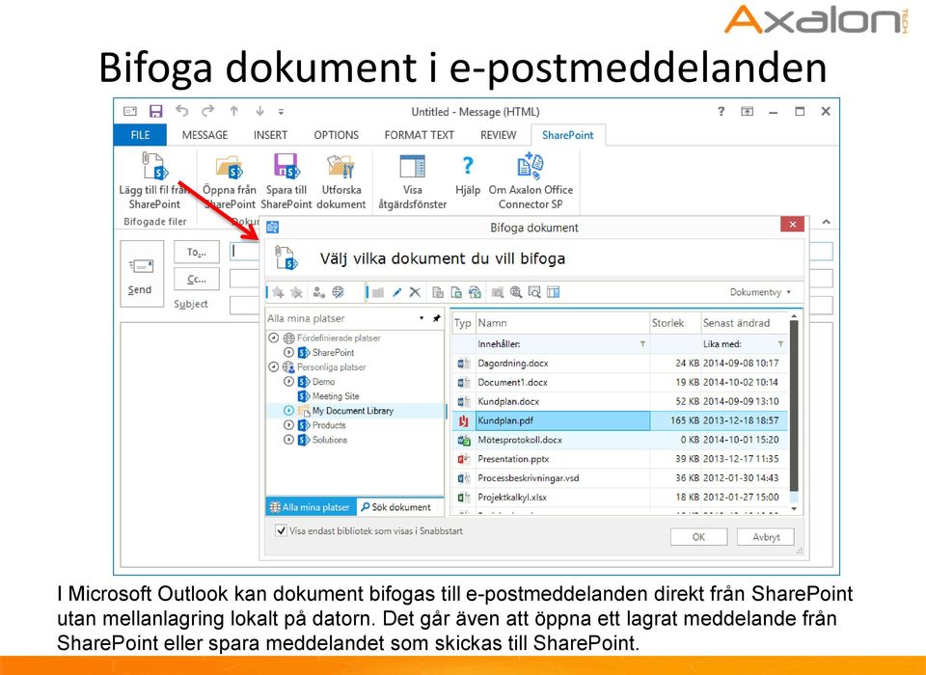
Task: Open Senast ändrad Lika med filter dropdown
Action: 780,343
